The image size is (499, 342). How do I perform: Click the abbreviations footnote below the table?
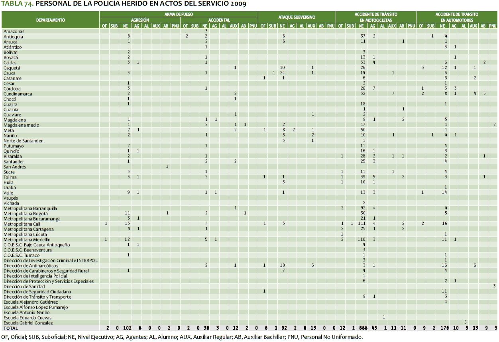[x=182, y=337]
